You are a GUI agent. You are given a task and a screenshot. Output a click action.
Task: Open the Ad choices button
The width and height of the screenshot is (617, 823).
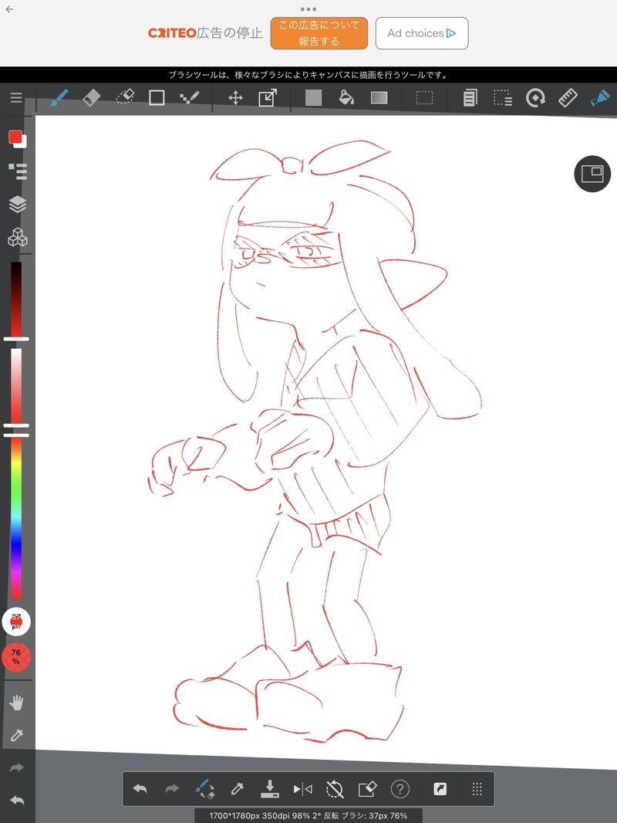421,33
